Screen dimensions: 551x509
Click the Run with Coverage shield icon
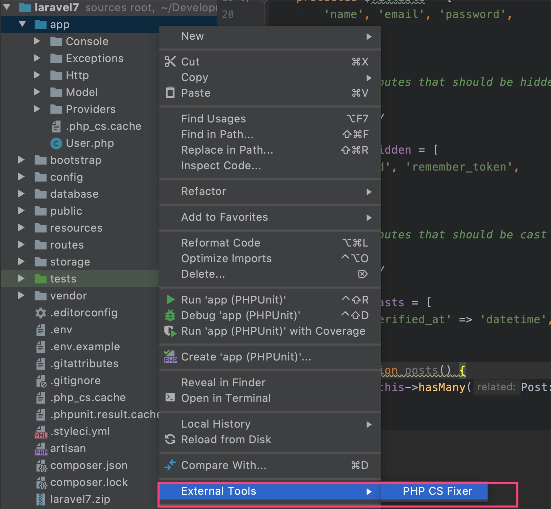click(x=170, y=331)
